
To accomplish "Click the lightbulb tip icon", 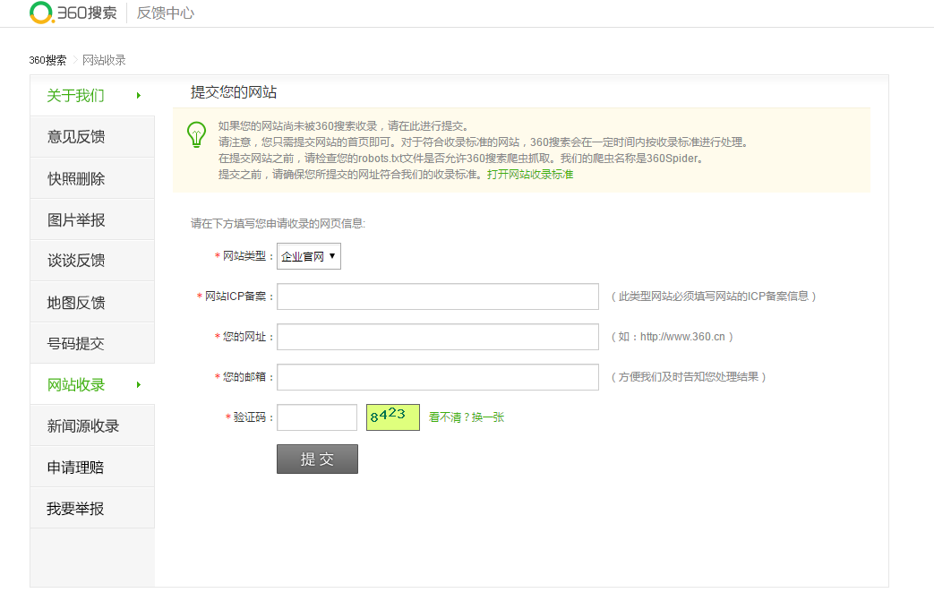I will tap(196, 134).
